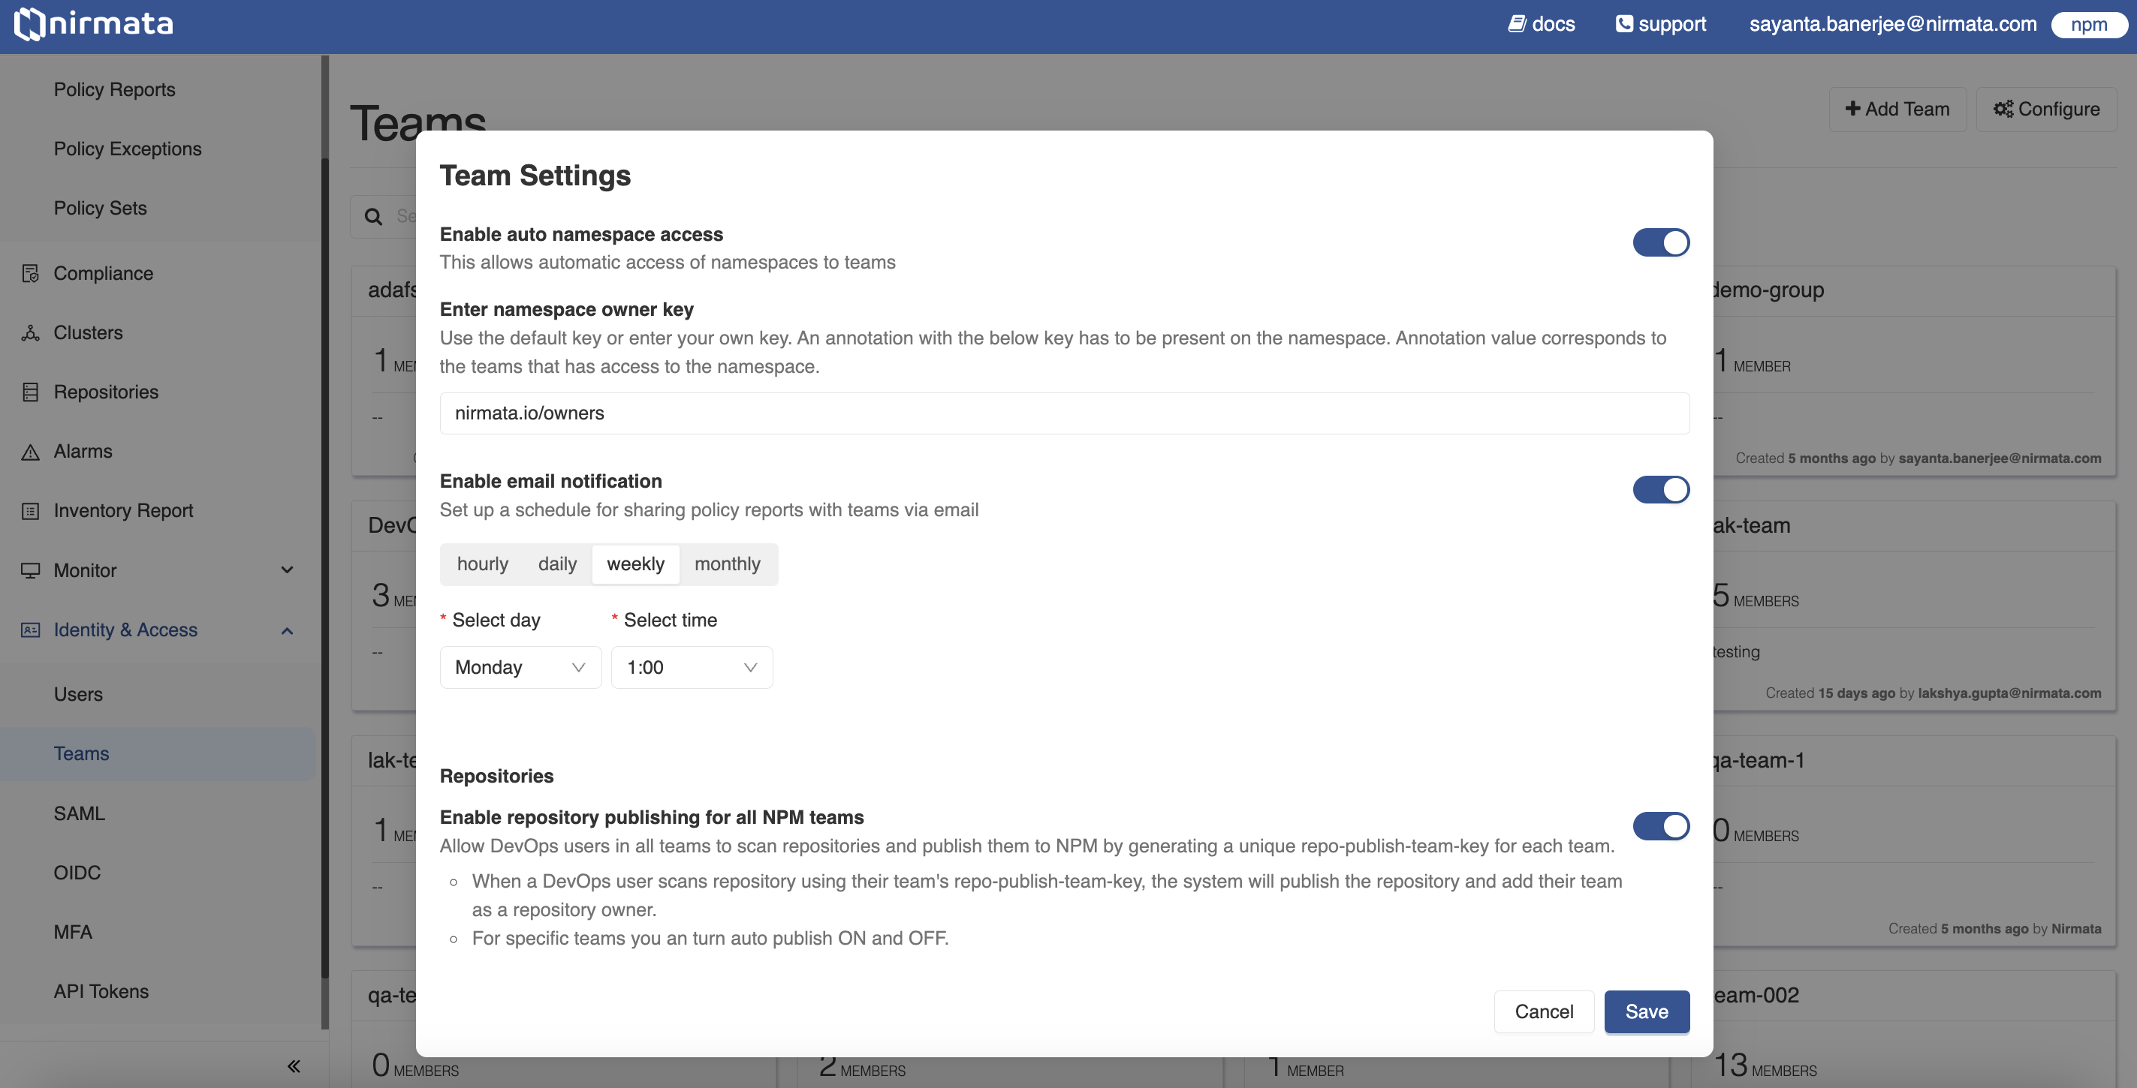This screenshot has width=2137, height=1088.
Task: Click the Compliance sidebar label
Action: coord(104,274)
